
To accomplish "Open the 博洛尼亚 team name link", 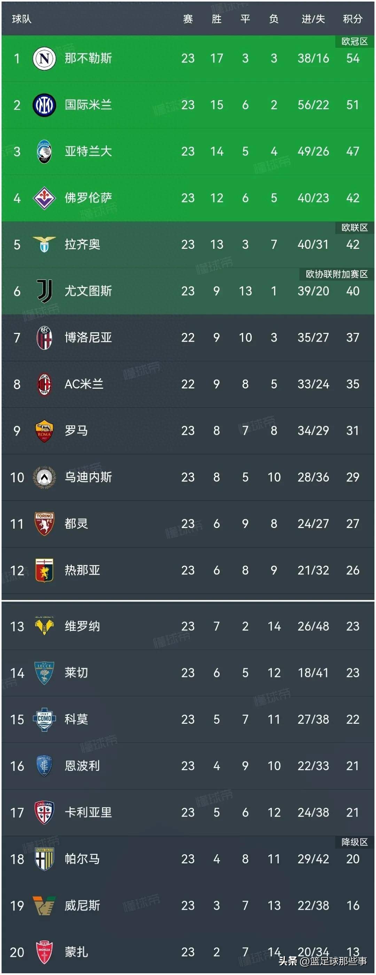I will click(x=88, y=337).
